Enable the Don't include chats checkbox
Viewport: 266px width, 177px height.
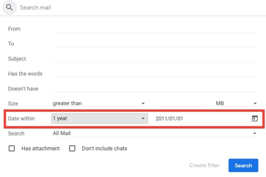[x=72, y=149]
